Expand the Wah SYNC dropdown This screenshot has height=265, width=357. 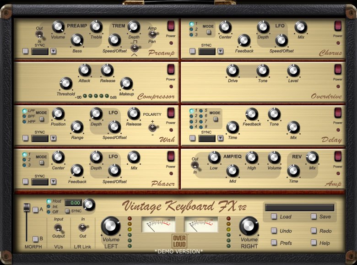coord(53,138)
